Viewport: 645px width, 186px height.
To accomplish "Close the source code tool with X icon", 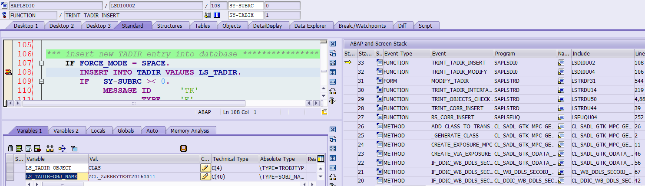I will coord(333,44).
